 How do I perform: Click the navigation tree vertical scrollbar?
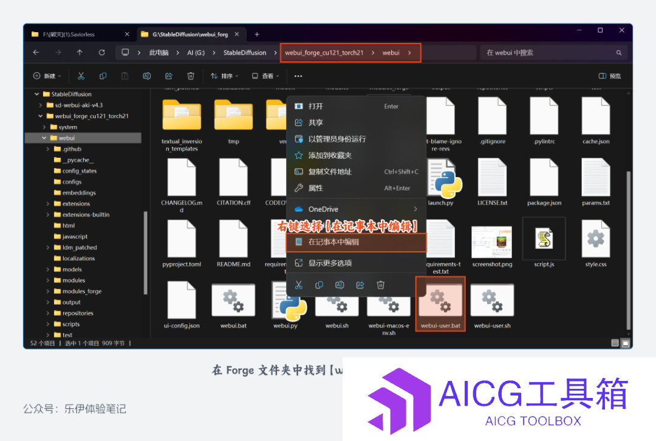(x=145, y=253)
